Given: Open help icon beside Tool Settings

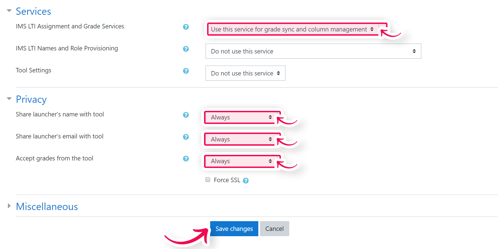Looking at the screenshot, I should click(186, 71).
